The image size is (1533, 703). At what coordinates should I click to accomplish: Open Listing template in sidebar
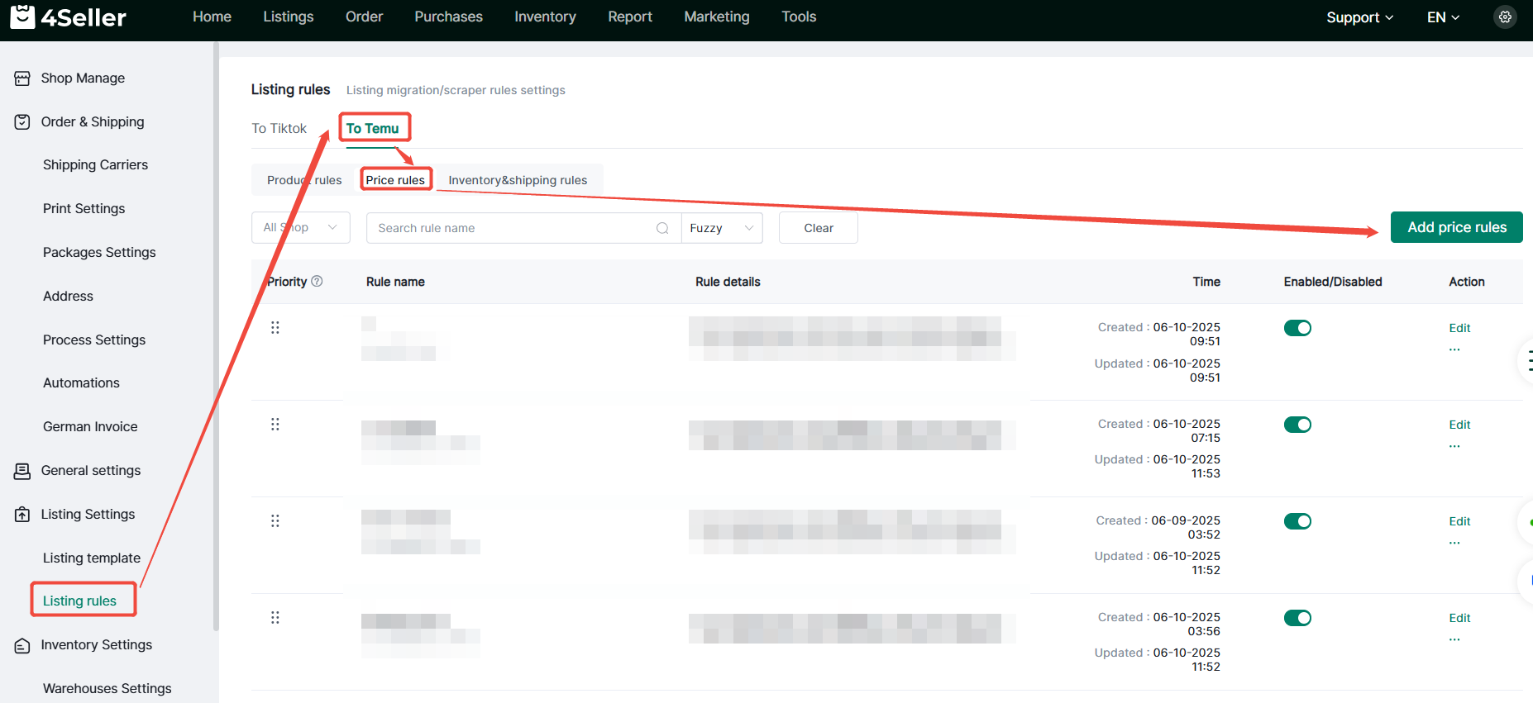(x=92, y=558)
